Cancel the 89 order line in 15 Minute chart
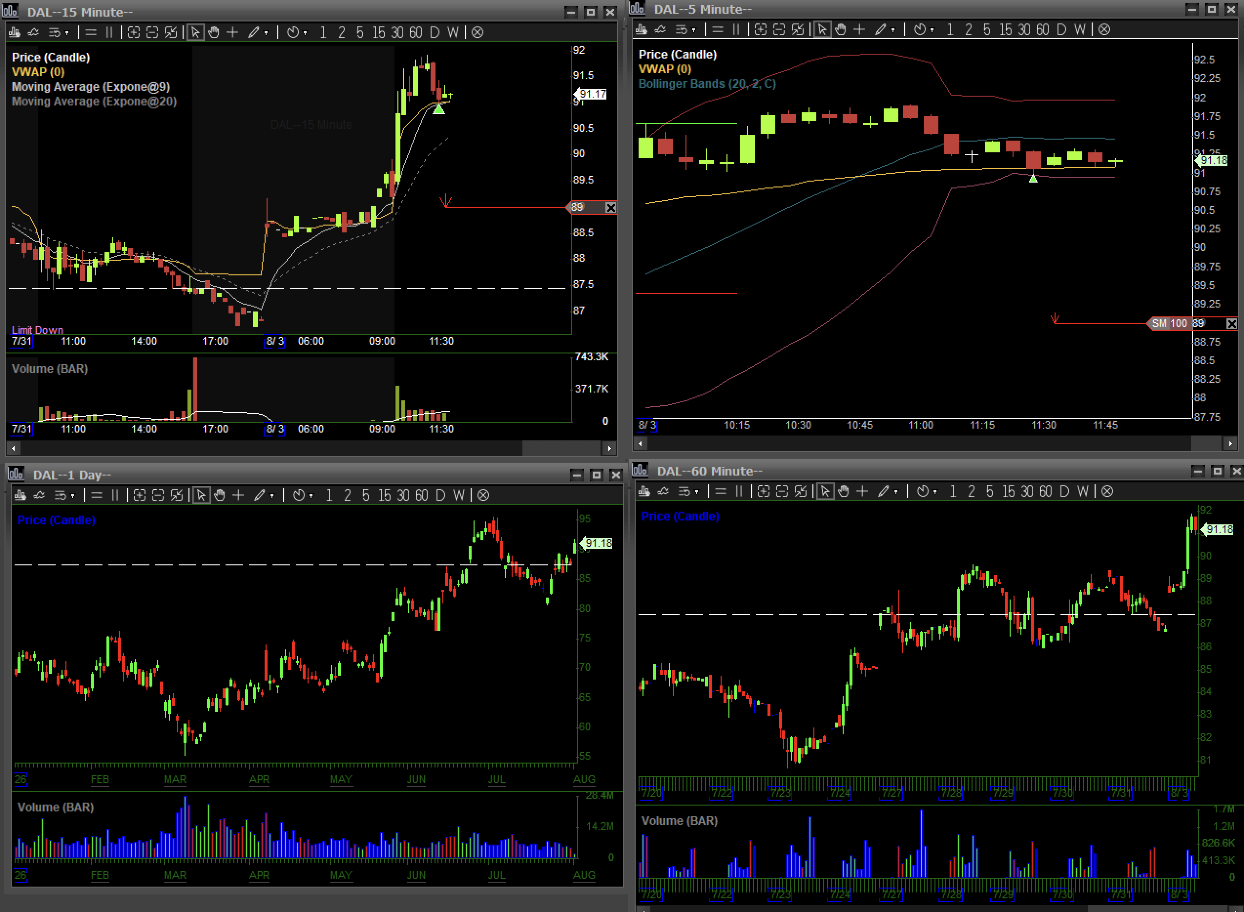 coord(610,207)
